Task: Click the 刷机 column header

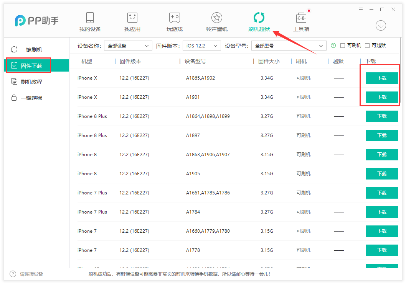Action: (301, 61)
